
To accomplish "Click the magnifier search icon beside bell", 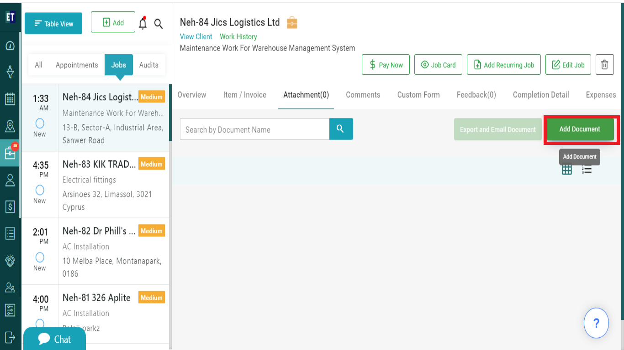I will [x=159, y=24].
